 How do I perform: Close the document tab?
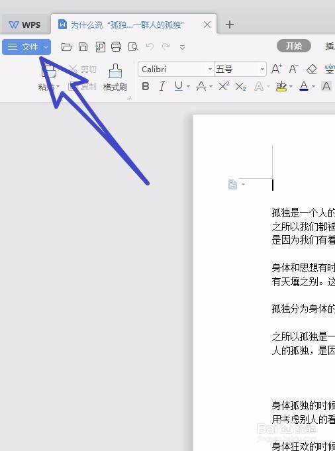(207, 25)
